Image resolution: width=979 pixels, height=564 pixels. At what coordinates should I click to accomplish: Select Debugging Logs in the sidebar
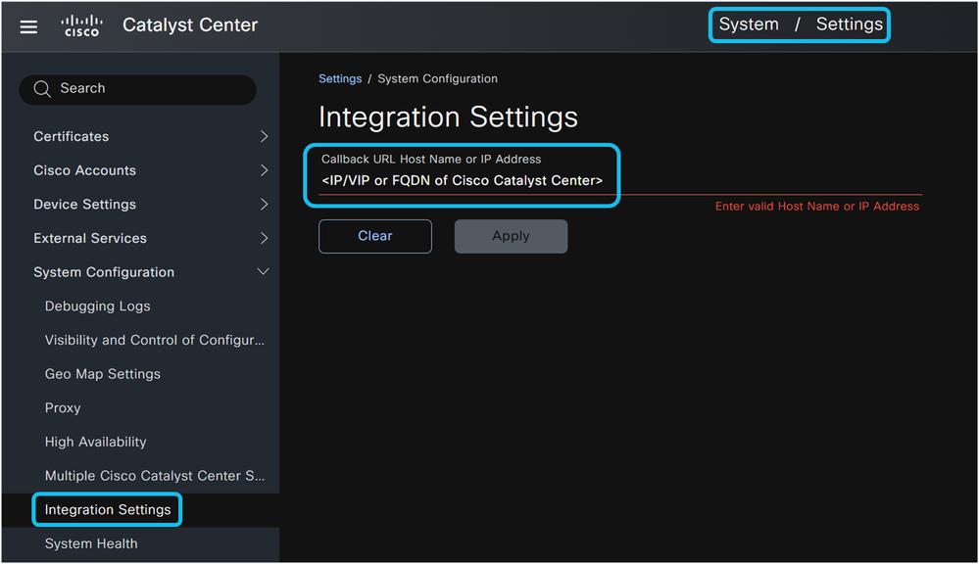pos(97,305)
